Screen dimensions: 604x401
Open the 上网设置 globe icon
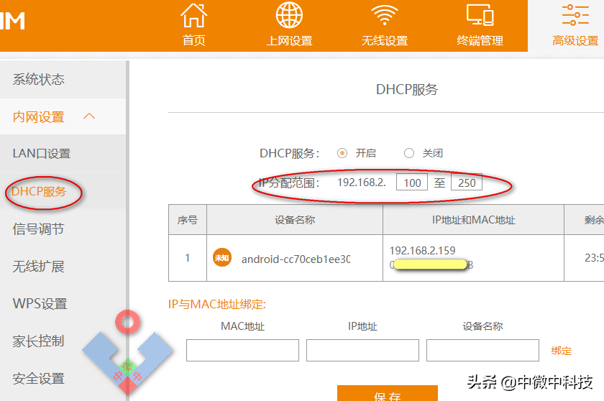coord(289,15)
